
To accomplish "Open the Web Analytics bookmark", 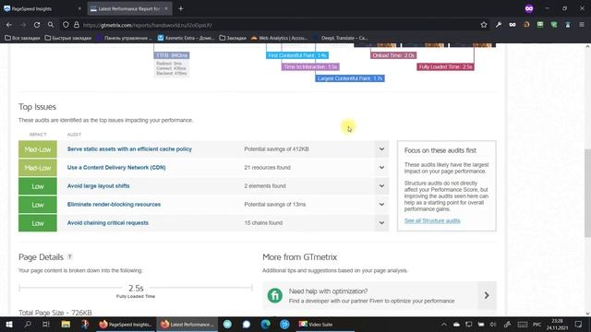I will 279,38.
